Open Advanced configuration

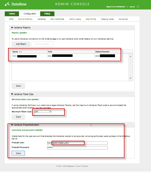123,19
